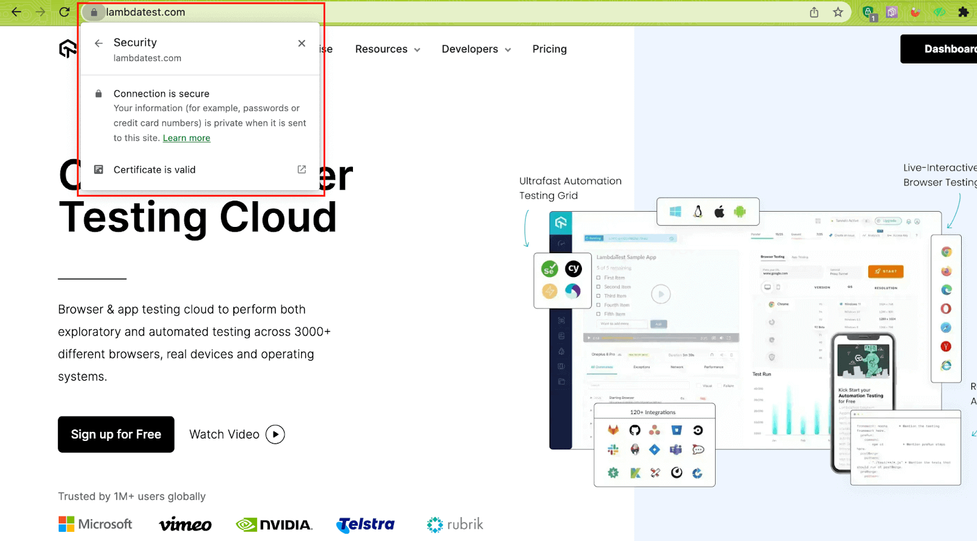This screenshot has width=977, height=541.
Task: Click the Telstra logo
Action: pos(365,525)
